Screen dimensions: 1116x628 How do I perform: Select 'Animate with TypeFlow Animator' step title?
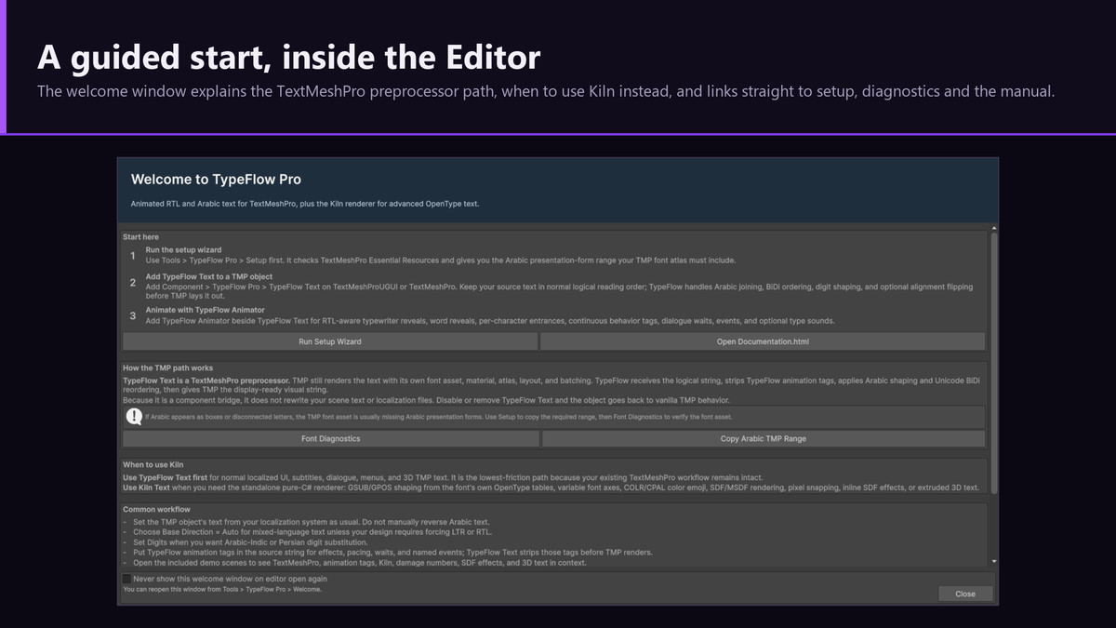tap(205, 310)
